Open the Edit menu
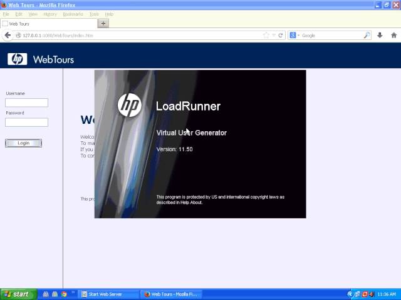This screenshot has width=401, height=300. click(x=19, y=14)
